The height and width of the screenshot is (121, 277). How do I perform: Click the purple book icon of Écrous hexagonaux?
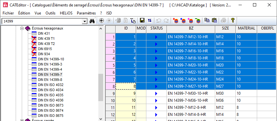pyautogui.click(x=28, y=28)
